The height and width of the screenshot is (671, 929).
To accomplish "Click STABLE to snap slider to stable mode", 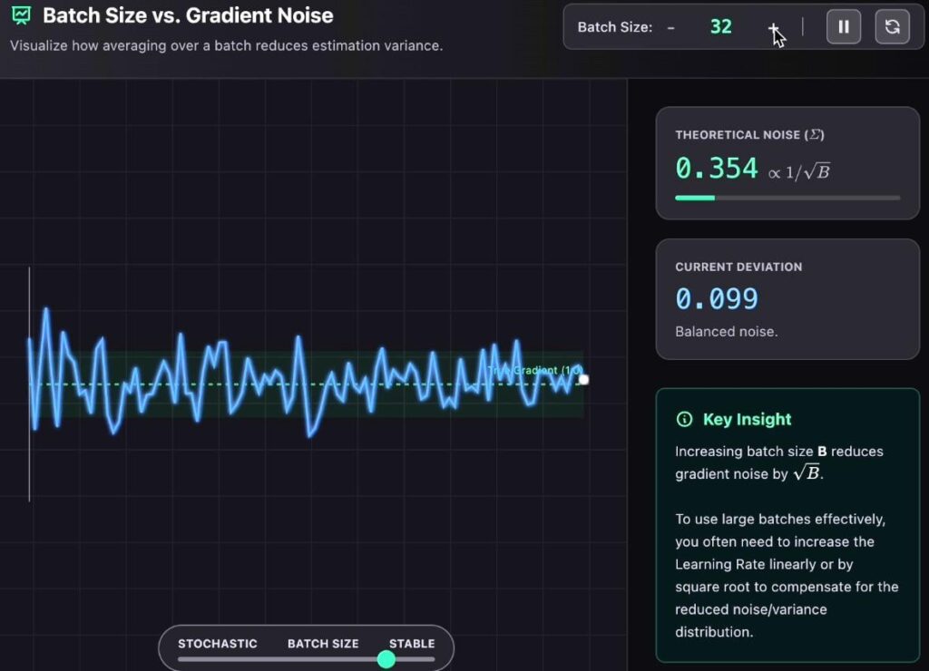I will pyautogui.click(x=412, y=644).
